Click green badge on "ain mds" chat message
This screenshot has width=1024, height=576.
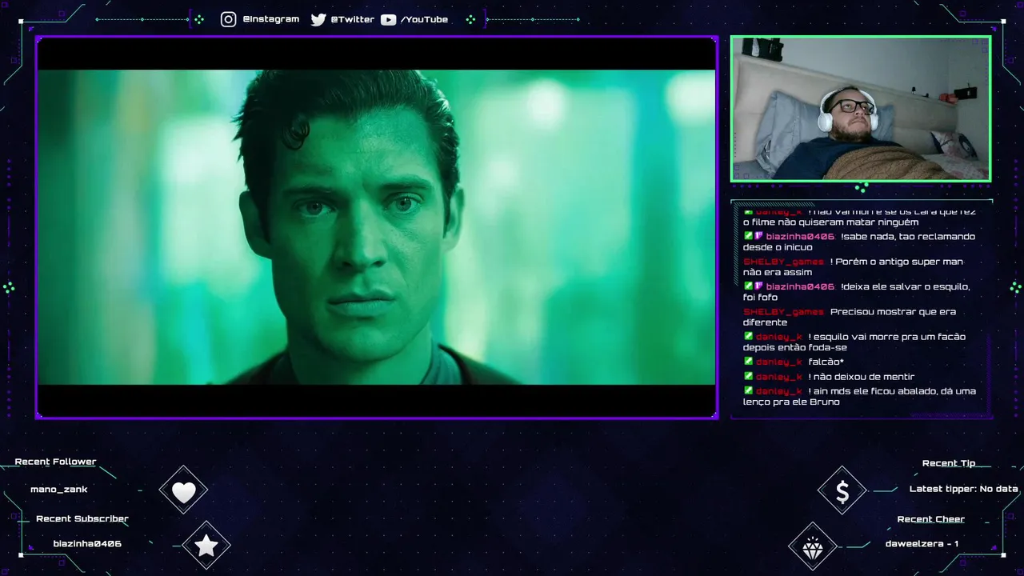tap(748, 390)
